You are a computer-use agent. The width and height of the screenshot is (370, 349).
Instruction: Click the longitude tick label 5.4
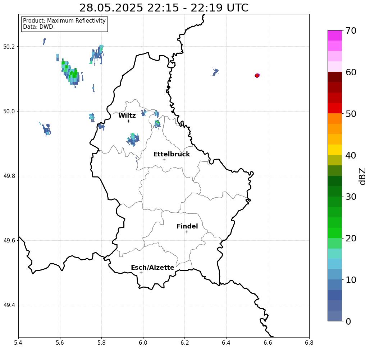(18, 343)
